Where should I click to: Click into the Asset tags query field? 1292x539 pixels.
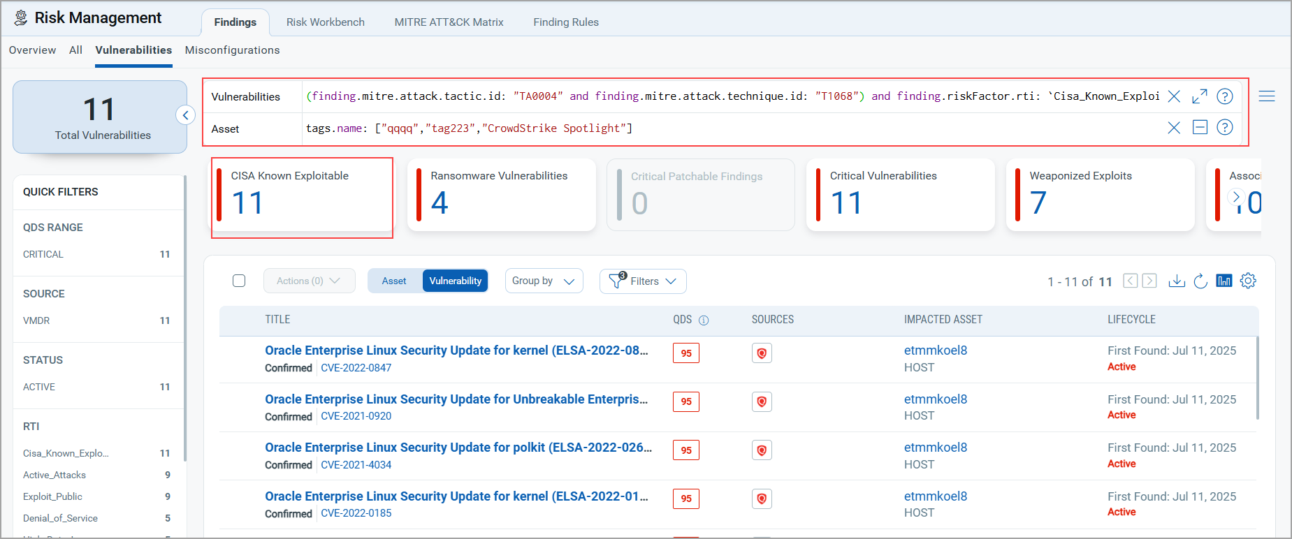coord(732,128)
